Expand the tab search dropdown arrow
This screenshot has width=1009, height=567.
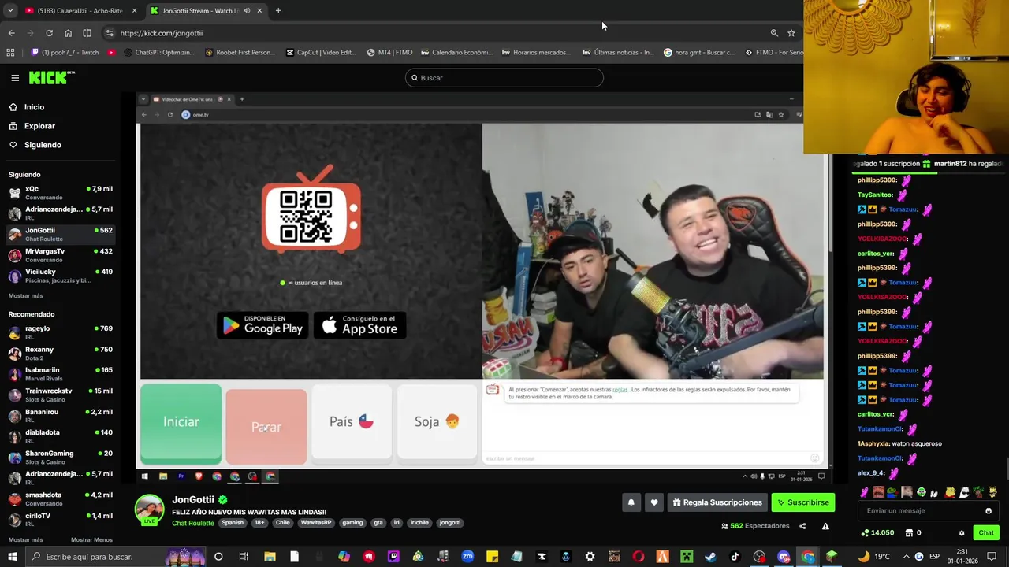[10, 11]
